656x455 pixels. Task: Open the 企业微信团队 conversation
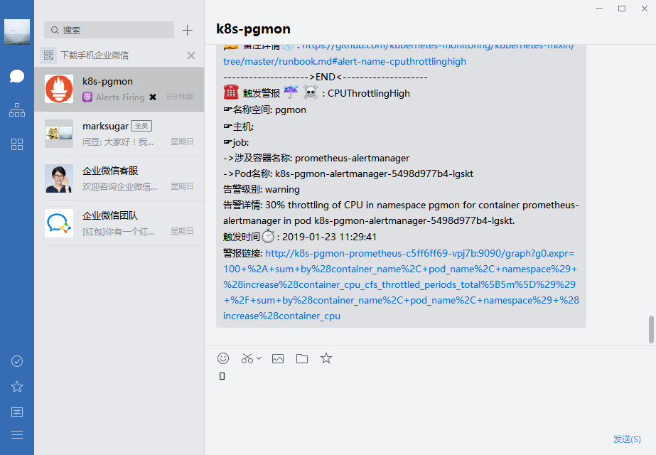(x=119, y=223)
